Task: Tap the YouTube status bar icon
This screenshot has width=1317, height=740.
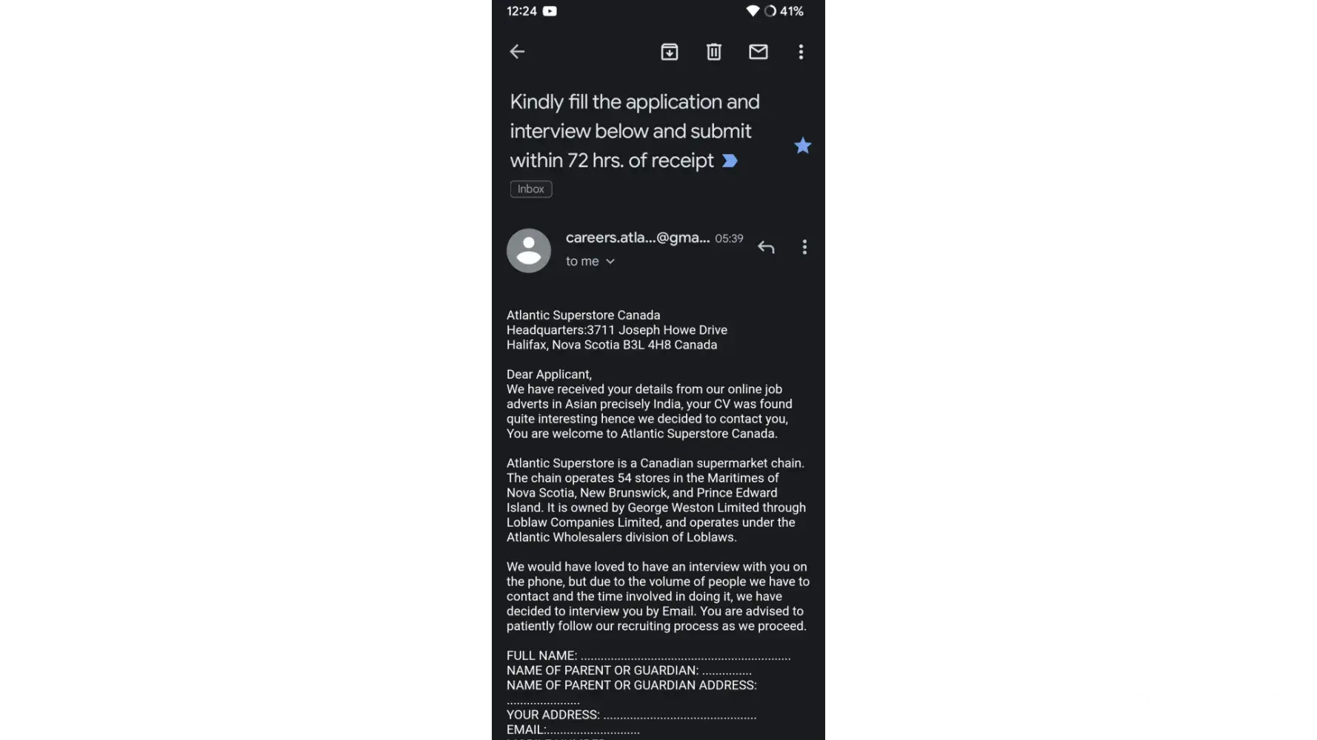Action: pos(550,11)
